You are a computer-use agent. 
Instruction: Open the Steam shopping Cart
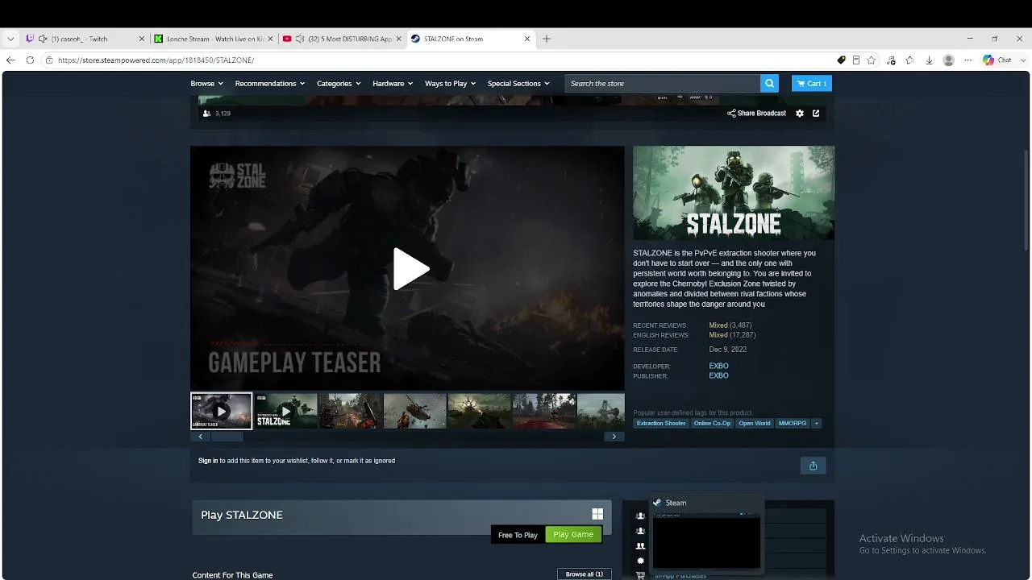tap(811, 83)
